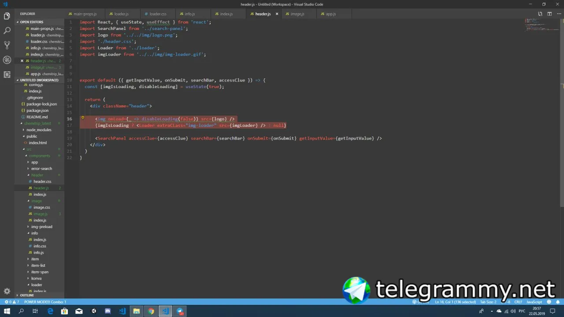Viewport: 564px width, 317px height.
Task: Open the Debug view in activity bar
Action: point(7,60)
